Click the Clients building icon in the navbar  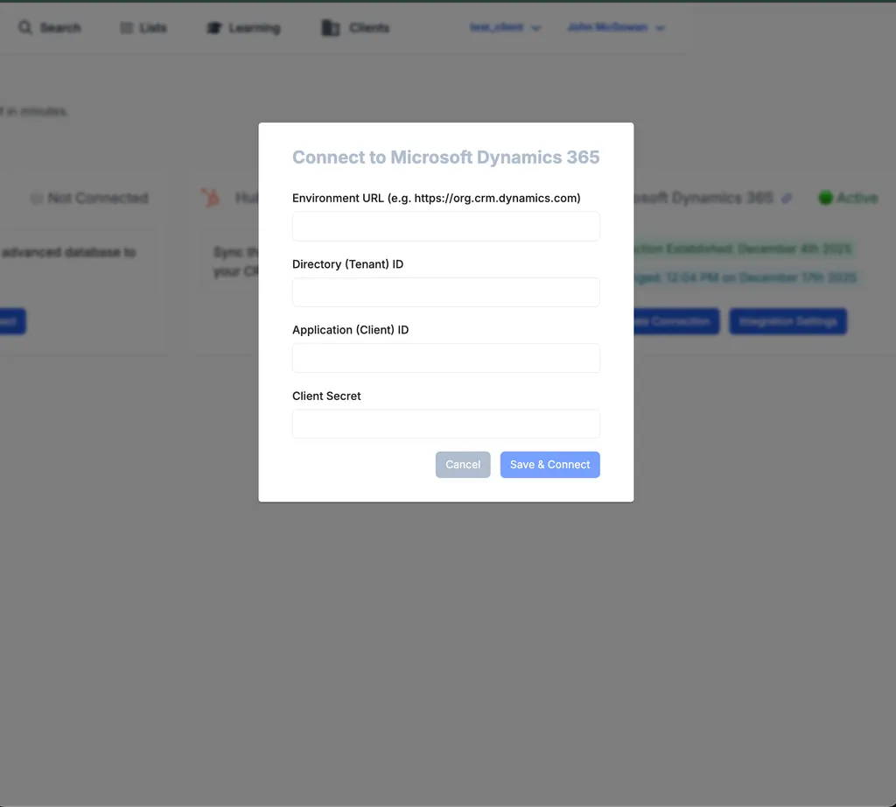pos(329,27)
